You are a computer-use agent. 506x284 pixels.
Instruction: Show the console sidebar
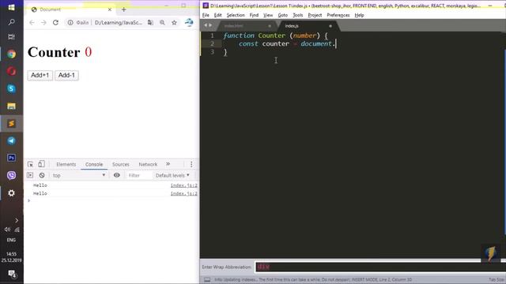pos(30,175)
